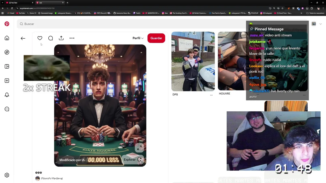Close the eee Pinterest tab
This screenshot has height=183, width=326.
click(63, 3)
